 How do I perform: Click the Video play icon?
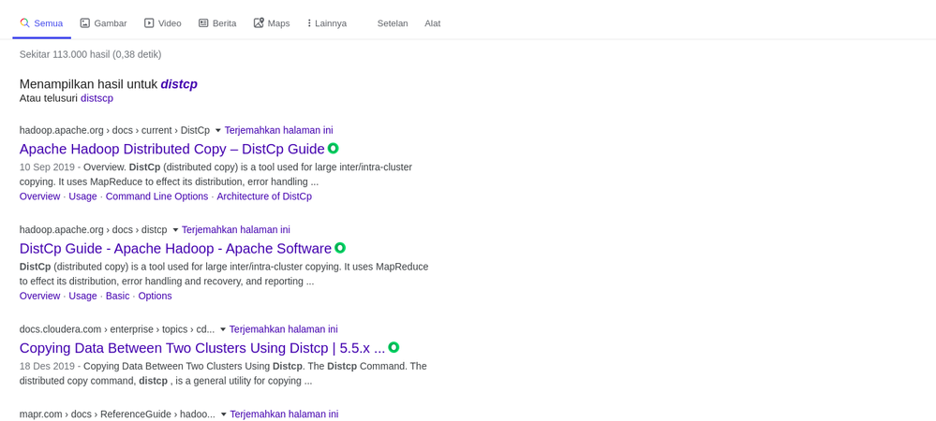(149, 23)
